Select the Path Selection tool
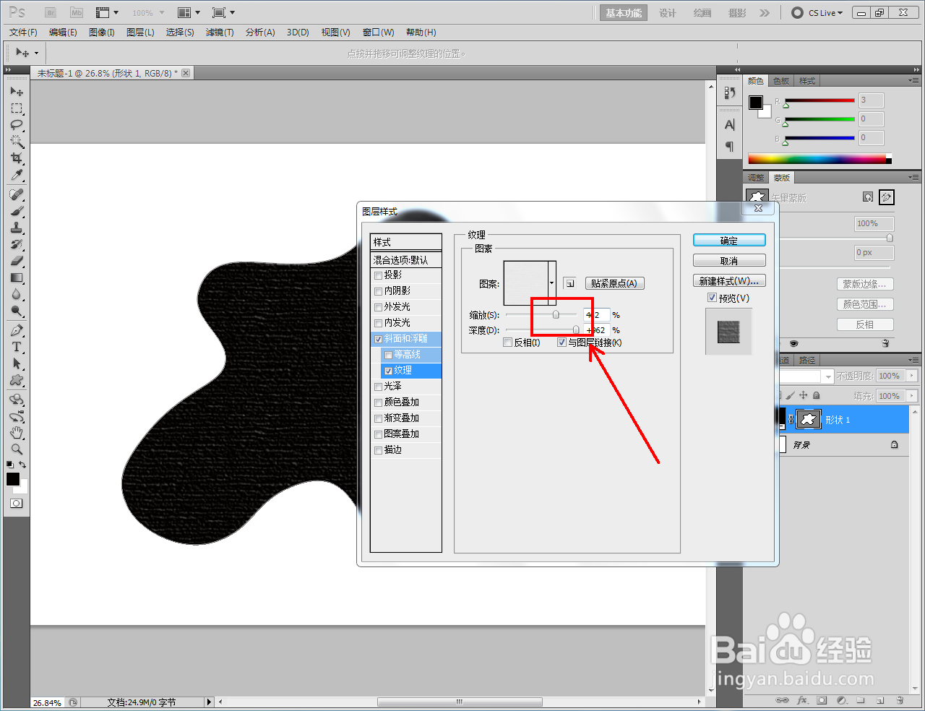 pyautogui.click(x=17, y=363)
